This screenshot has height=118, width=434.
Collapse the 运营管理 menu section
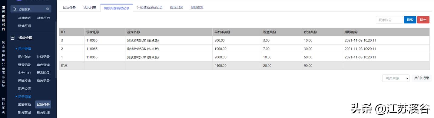(25, 38)
